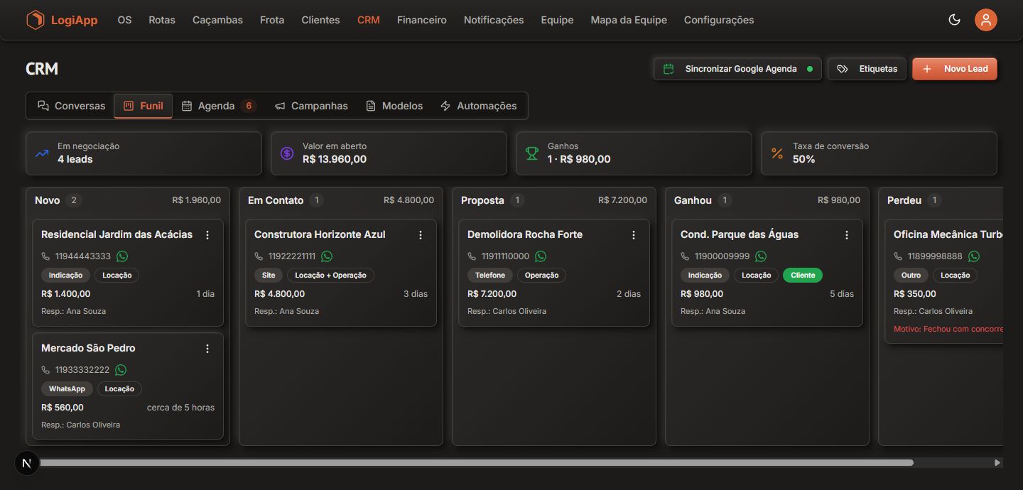Click WhatsApp icon on Construtora Horizonte Azul
Screen dimensions: 1023x490
click(327, 256)
